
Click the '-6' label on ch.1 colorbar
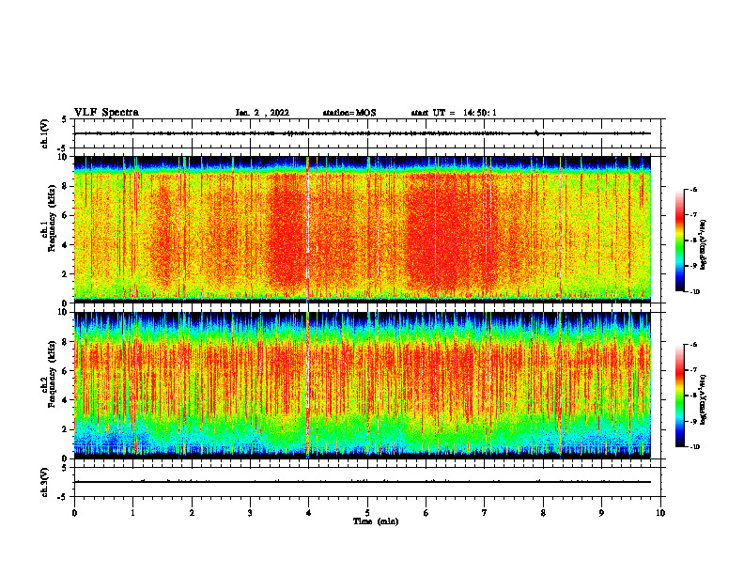pos(693,189)
